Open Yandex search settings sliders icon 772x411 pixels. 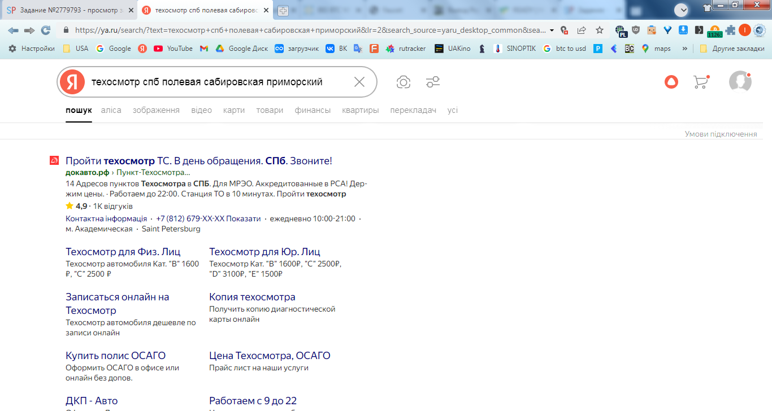[433, 82]
